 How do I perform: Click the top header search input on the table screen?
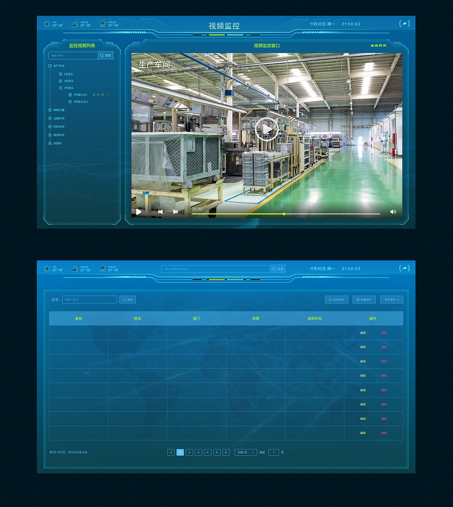pyautogui.click(x=216, y=269)
